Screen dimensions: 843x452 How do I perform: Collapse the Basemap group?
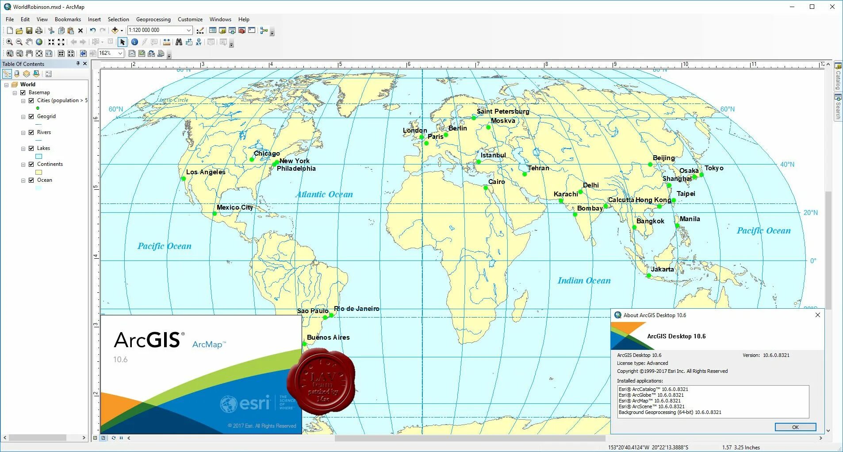[x=15, y=92]
